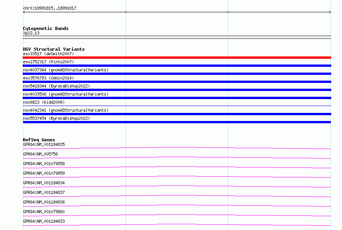Click the magenta line under GPR64|NM_001184837
The width and height of the screenshot is (342, 230).
(177, 196)
